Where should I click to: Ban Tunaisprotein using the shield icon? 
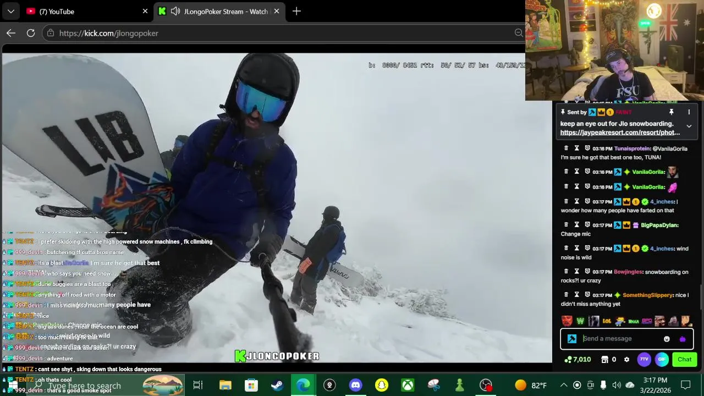587,148
